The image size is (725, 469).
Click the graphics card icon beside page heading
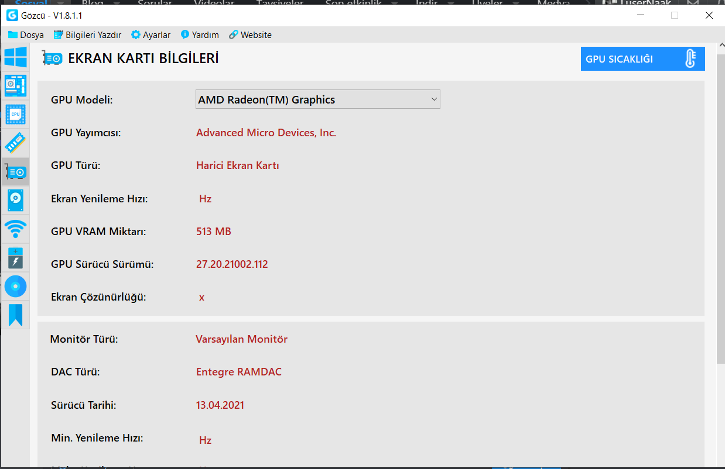(53, 58)
